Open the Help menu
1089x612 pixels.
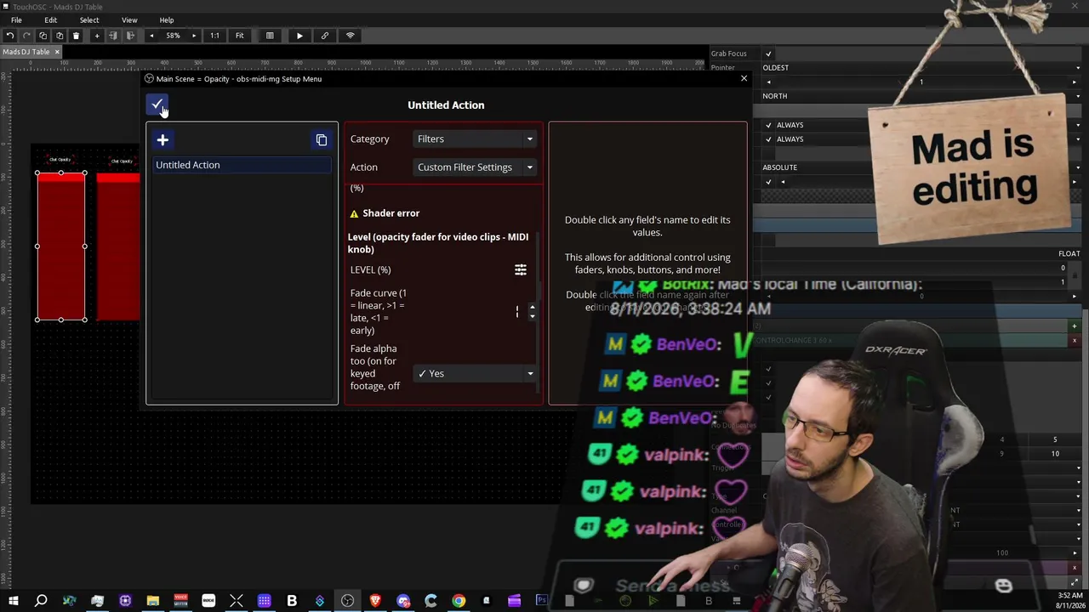click(167, 20)
